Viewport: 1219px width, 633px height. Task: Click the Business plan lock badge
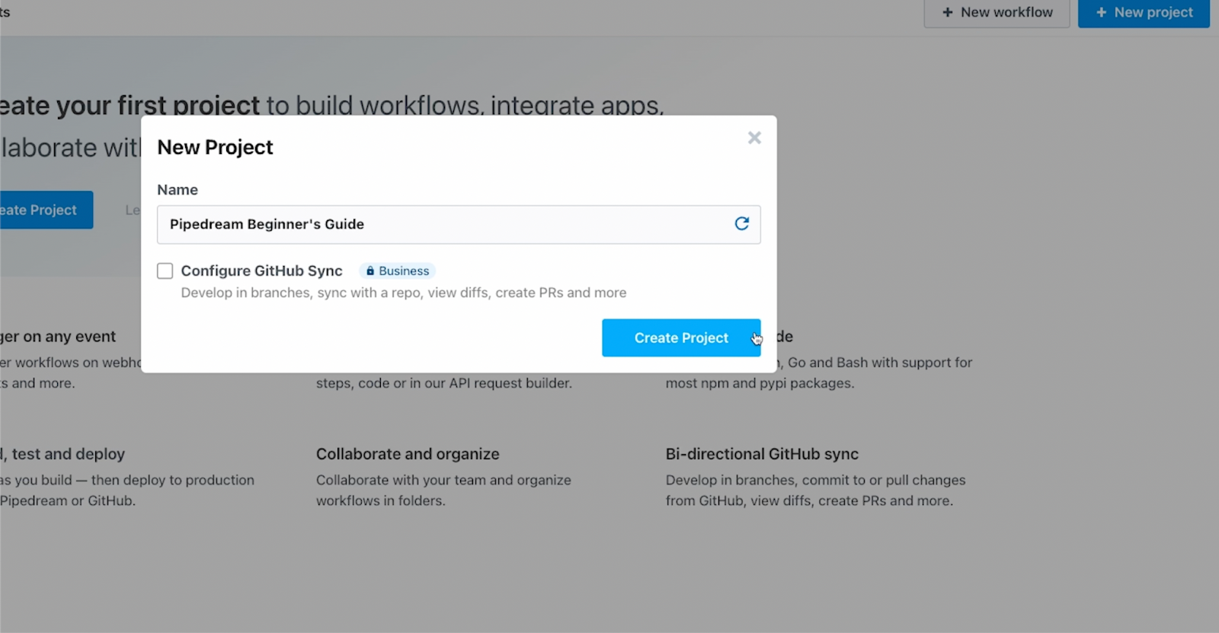click(x=397, y=271)
